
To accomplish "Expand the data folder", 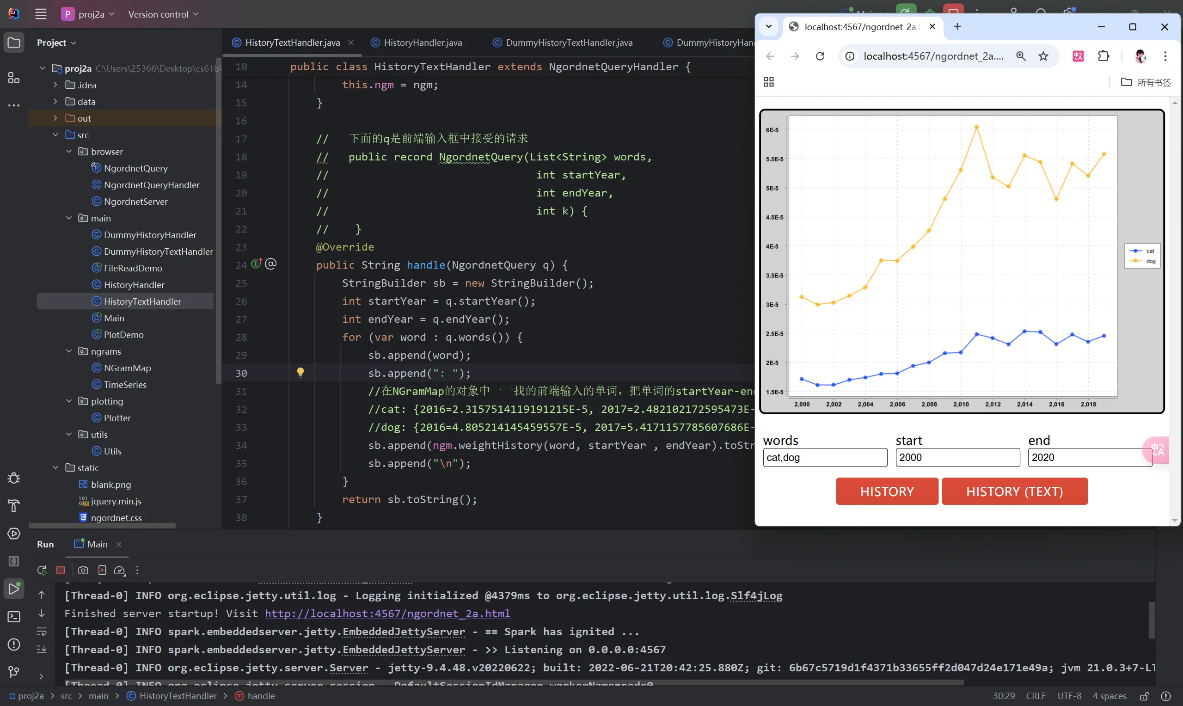I will [55, 101].
